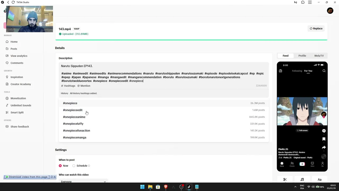339x191 pixels.
Task: Open the For You tab in preview
Action: (x=308, y=71)
